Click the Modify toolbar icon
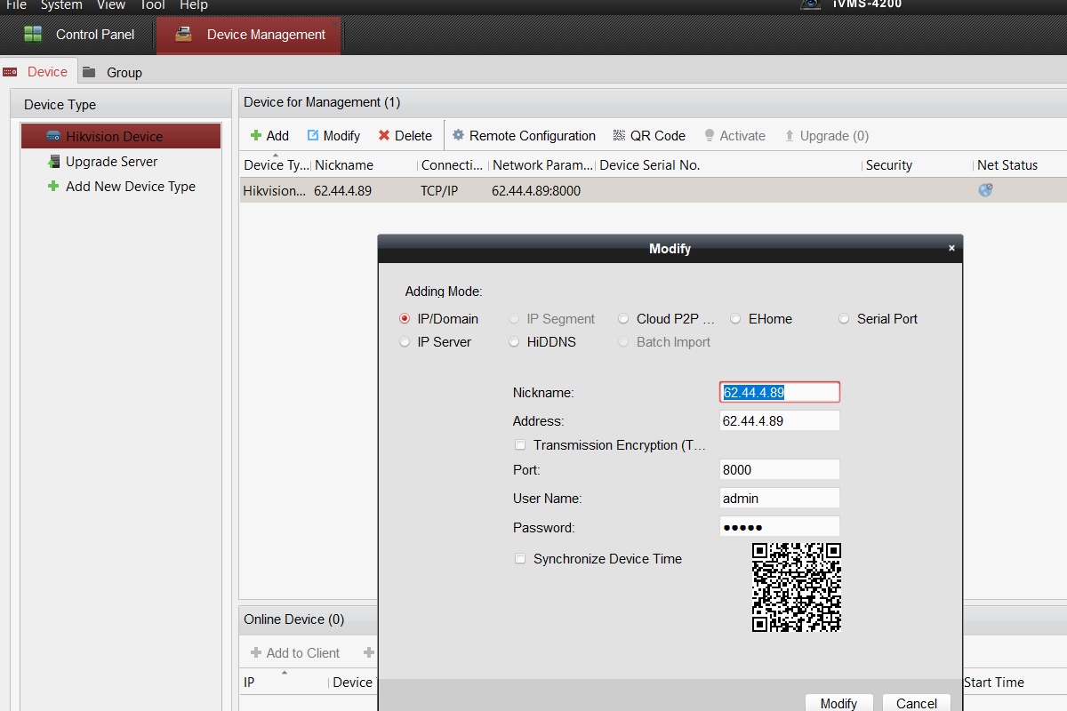The width and height of the screenshot is (1067, 711). pos(313,136)
